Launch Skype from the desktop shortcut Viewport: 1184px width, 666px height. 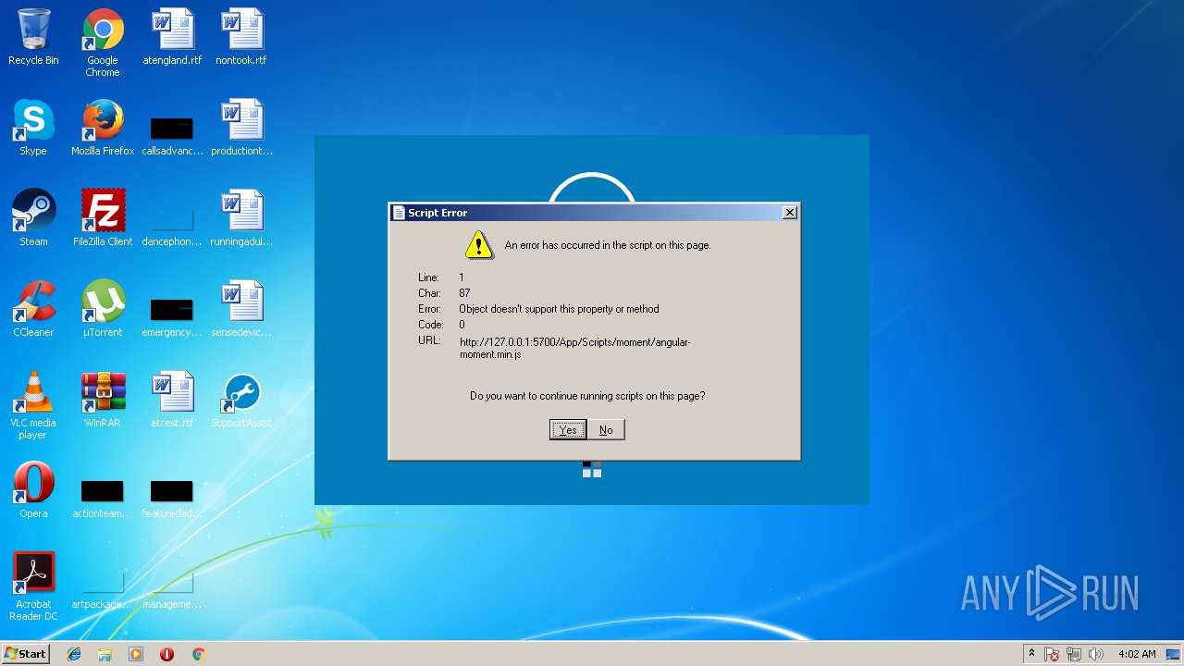coord(33,128)
